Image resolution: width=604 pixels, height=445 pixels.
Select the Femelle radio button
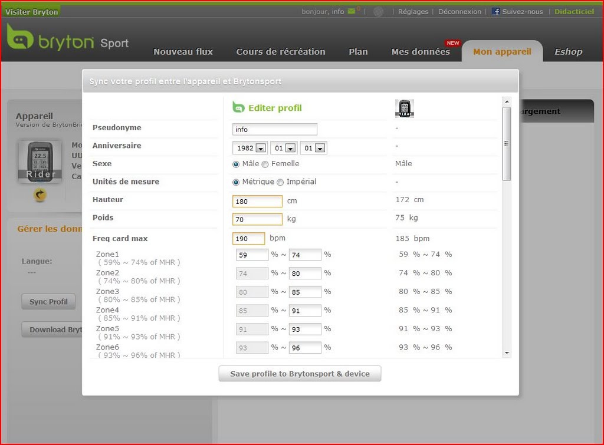coord(265,164)
